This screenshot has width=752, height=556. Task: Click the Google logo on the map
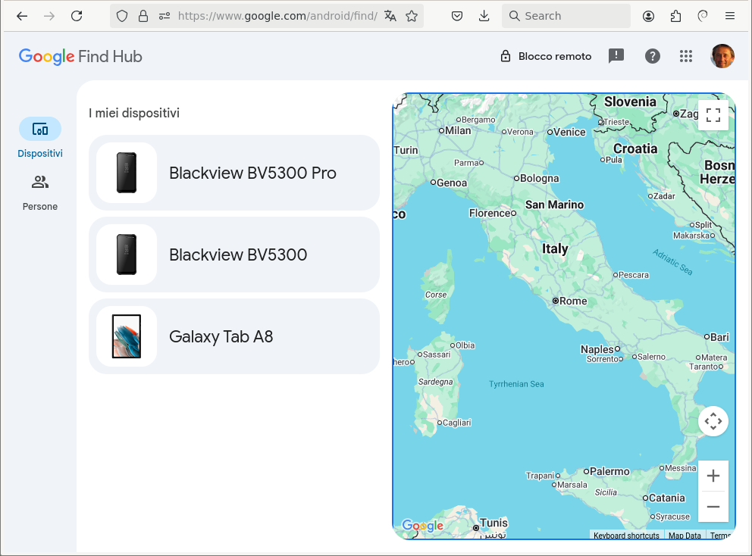pyautogui.click(x=422, y=526)
